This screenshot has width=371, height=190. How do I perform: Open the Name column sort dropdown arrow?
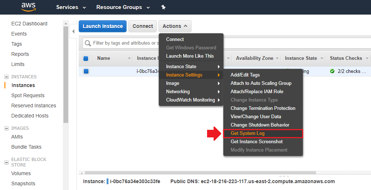[x=129, y=58]
